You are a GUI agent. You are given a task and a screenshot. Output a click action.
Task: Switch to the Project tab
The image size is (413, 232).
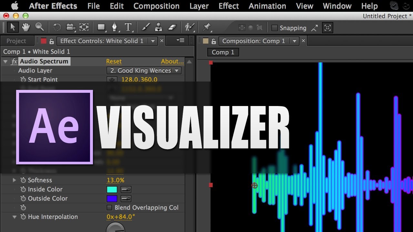click(16, 41)
